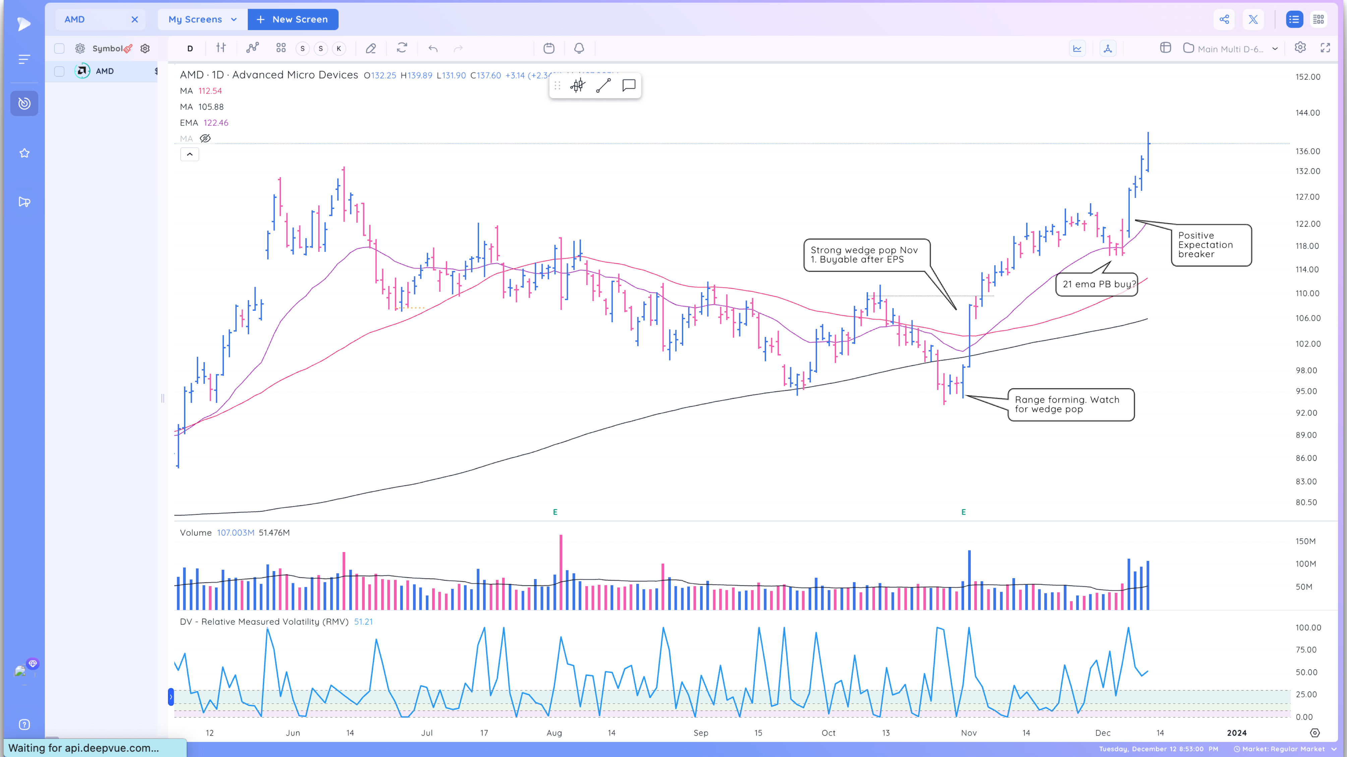Open chart axis settings gear at bottom right

1315,733
